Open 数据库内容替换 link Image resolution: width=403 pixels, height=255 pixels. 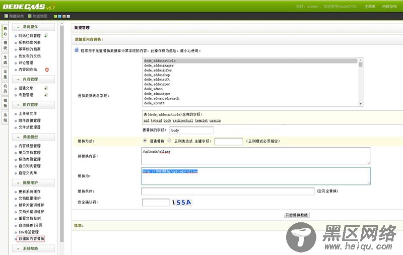click(x=31, y=239)
